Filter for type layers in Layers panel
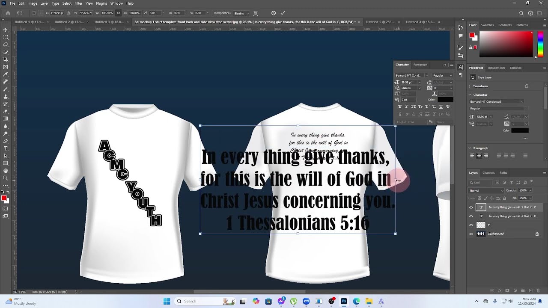The image size is (548, 308). 511,183
